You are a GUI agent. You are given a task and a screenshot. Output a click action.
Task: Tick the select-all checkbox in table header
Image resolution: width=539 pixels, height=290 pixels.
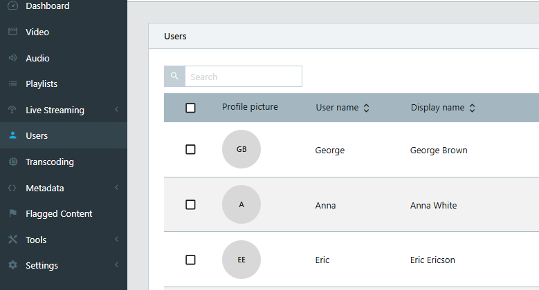coord(190,108)
